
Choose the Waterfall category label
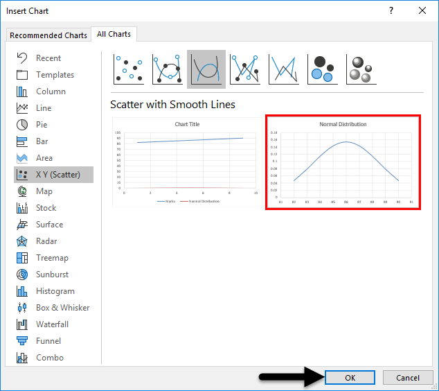[52, 324]
